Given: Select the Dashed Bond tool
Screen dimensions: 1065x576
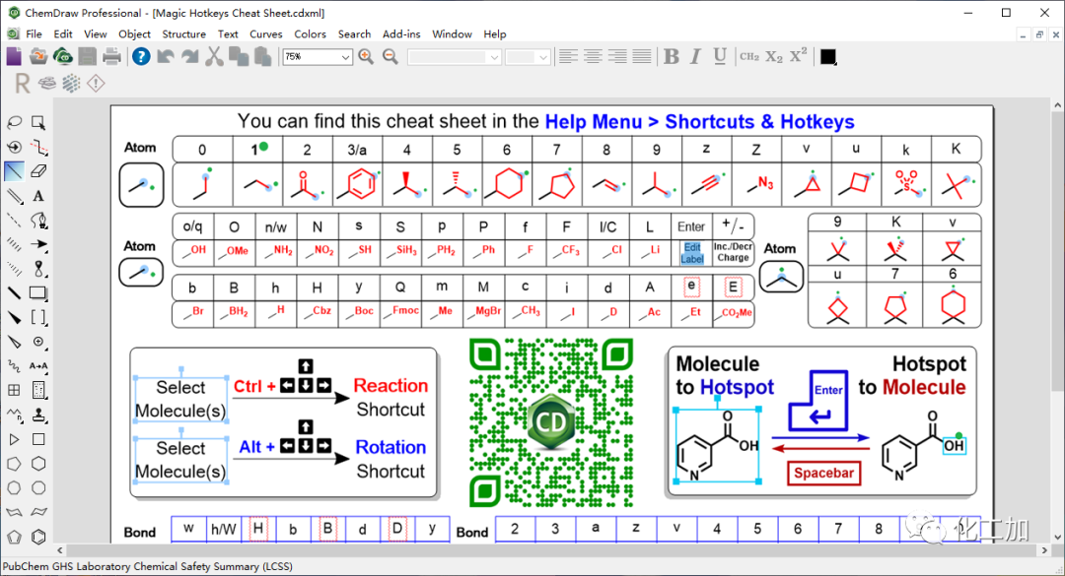Looking at the screenshot, I should (x=14, y=221).
